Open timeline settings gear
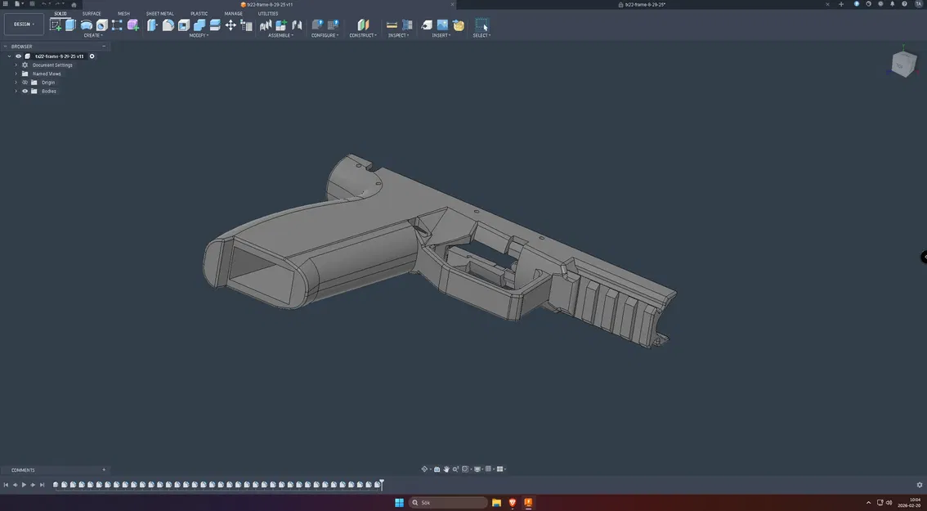Viewport: 927px width, 511px height. click(x=920, y=485)
